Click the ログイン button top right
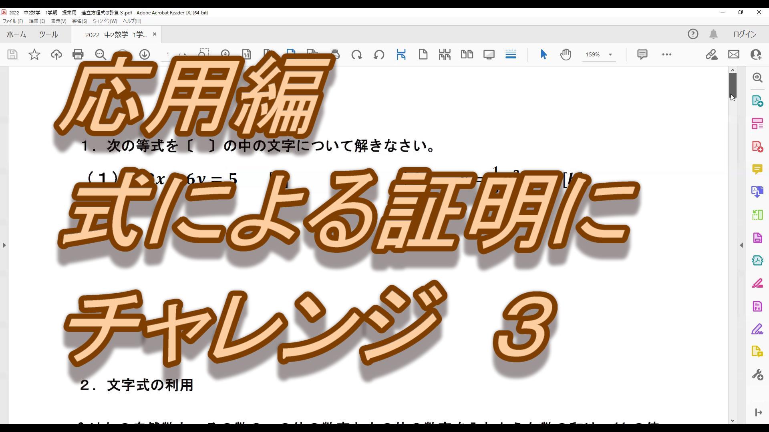Image resolution: width=769 pixels, height=432 pixels. coord(745,34)
